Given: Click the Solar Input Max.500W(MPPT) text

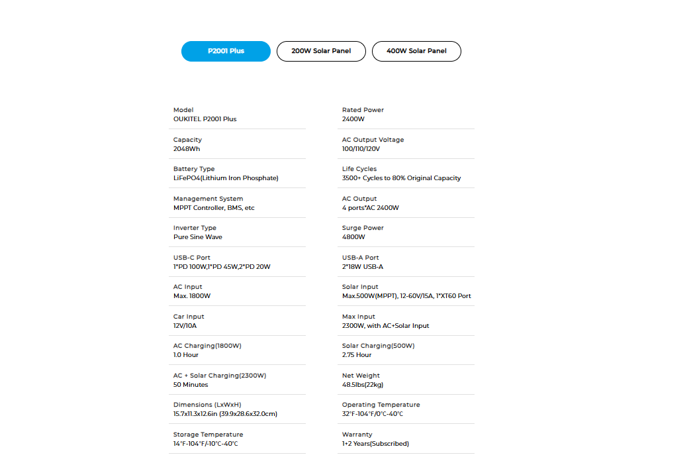Looking at the screenshot, I should pyautogui.click(x=406, y=296).
